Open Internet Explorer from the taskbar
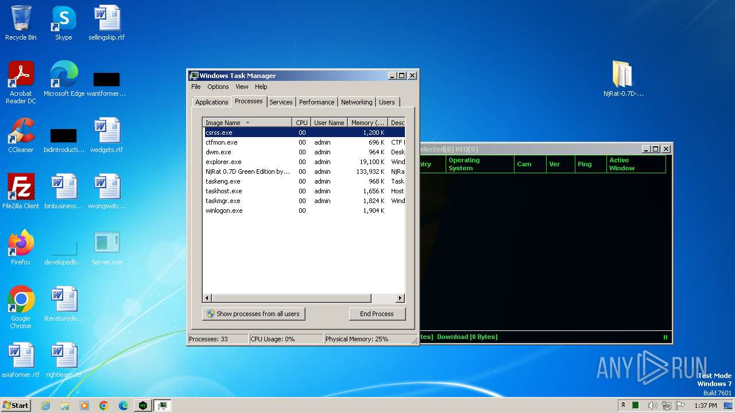Screen dimensions: 735x413 [45, 406]
